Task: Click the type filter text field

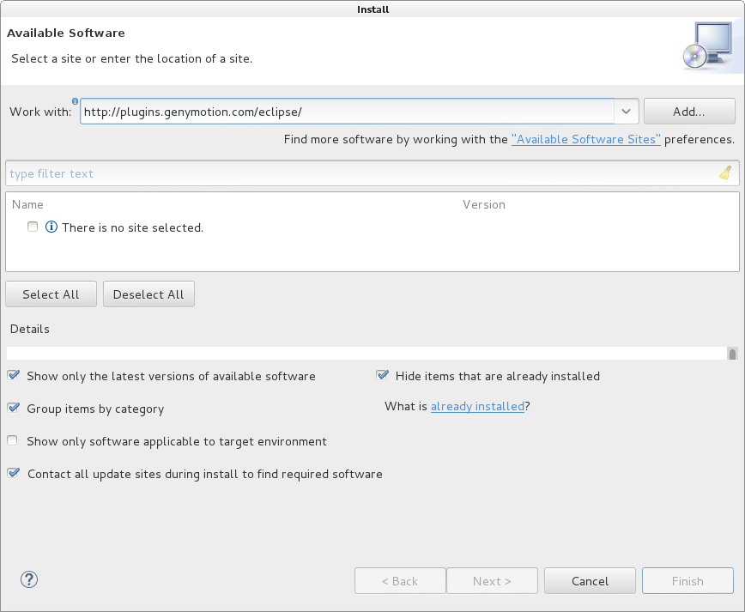Action: coord(372,173)
